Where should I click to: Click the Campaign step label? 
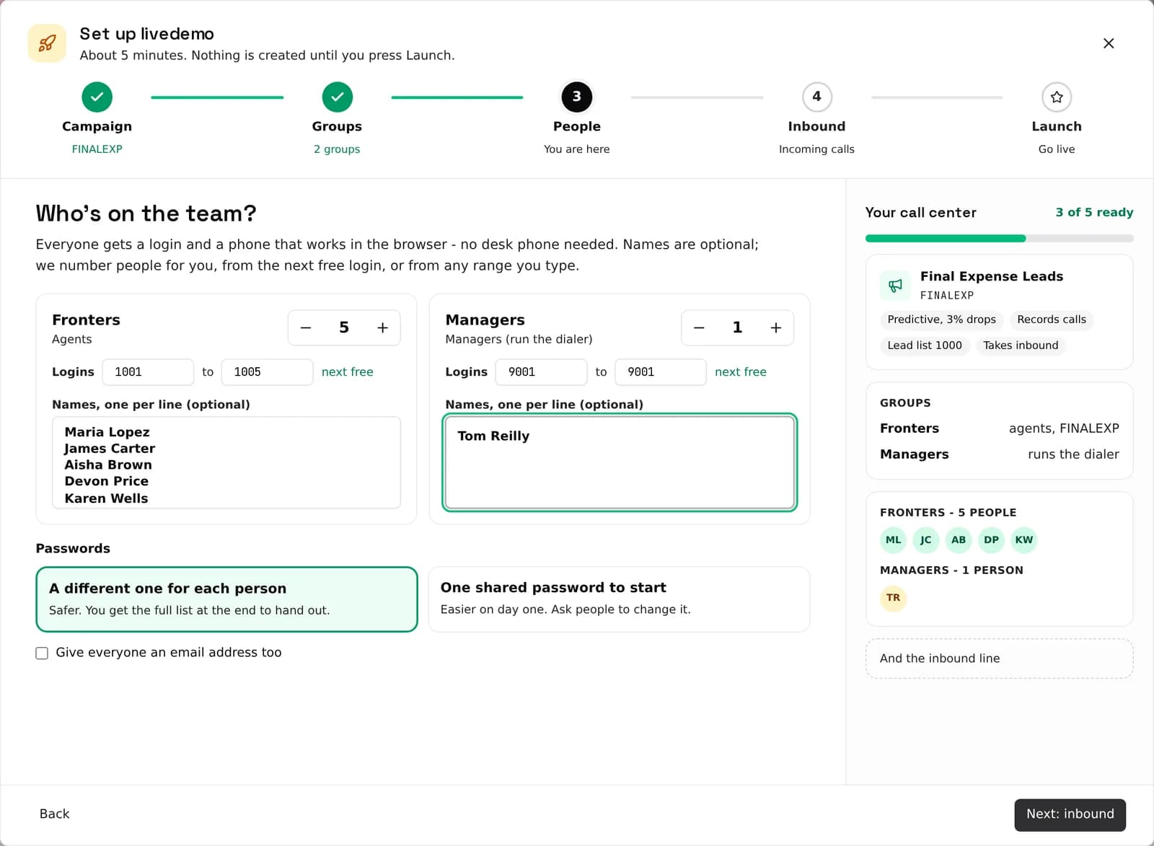coord(97,126)
